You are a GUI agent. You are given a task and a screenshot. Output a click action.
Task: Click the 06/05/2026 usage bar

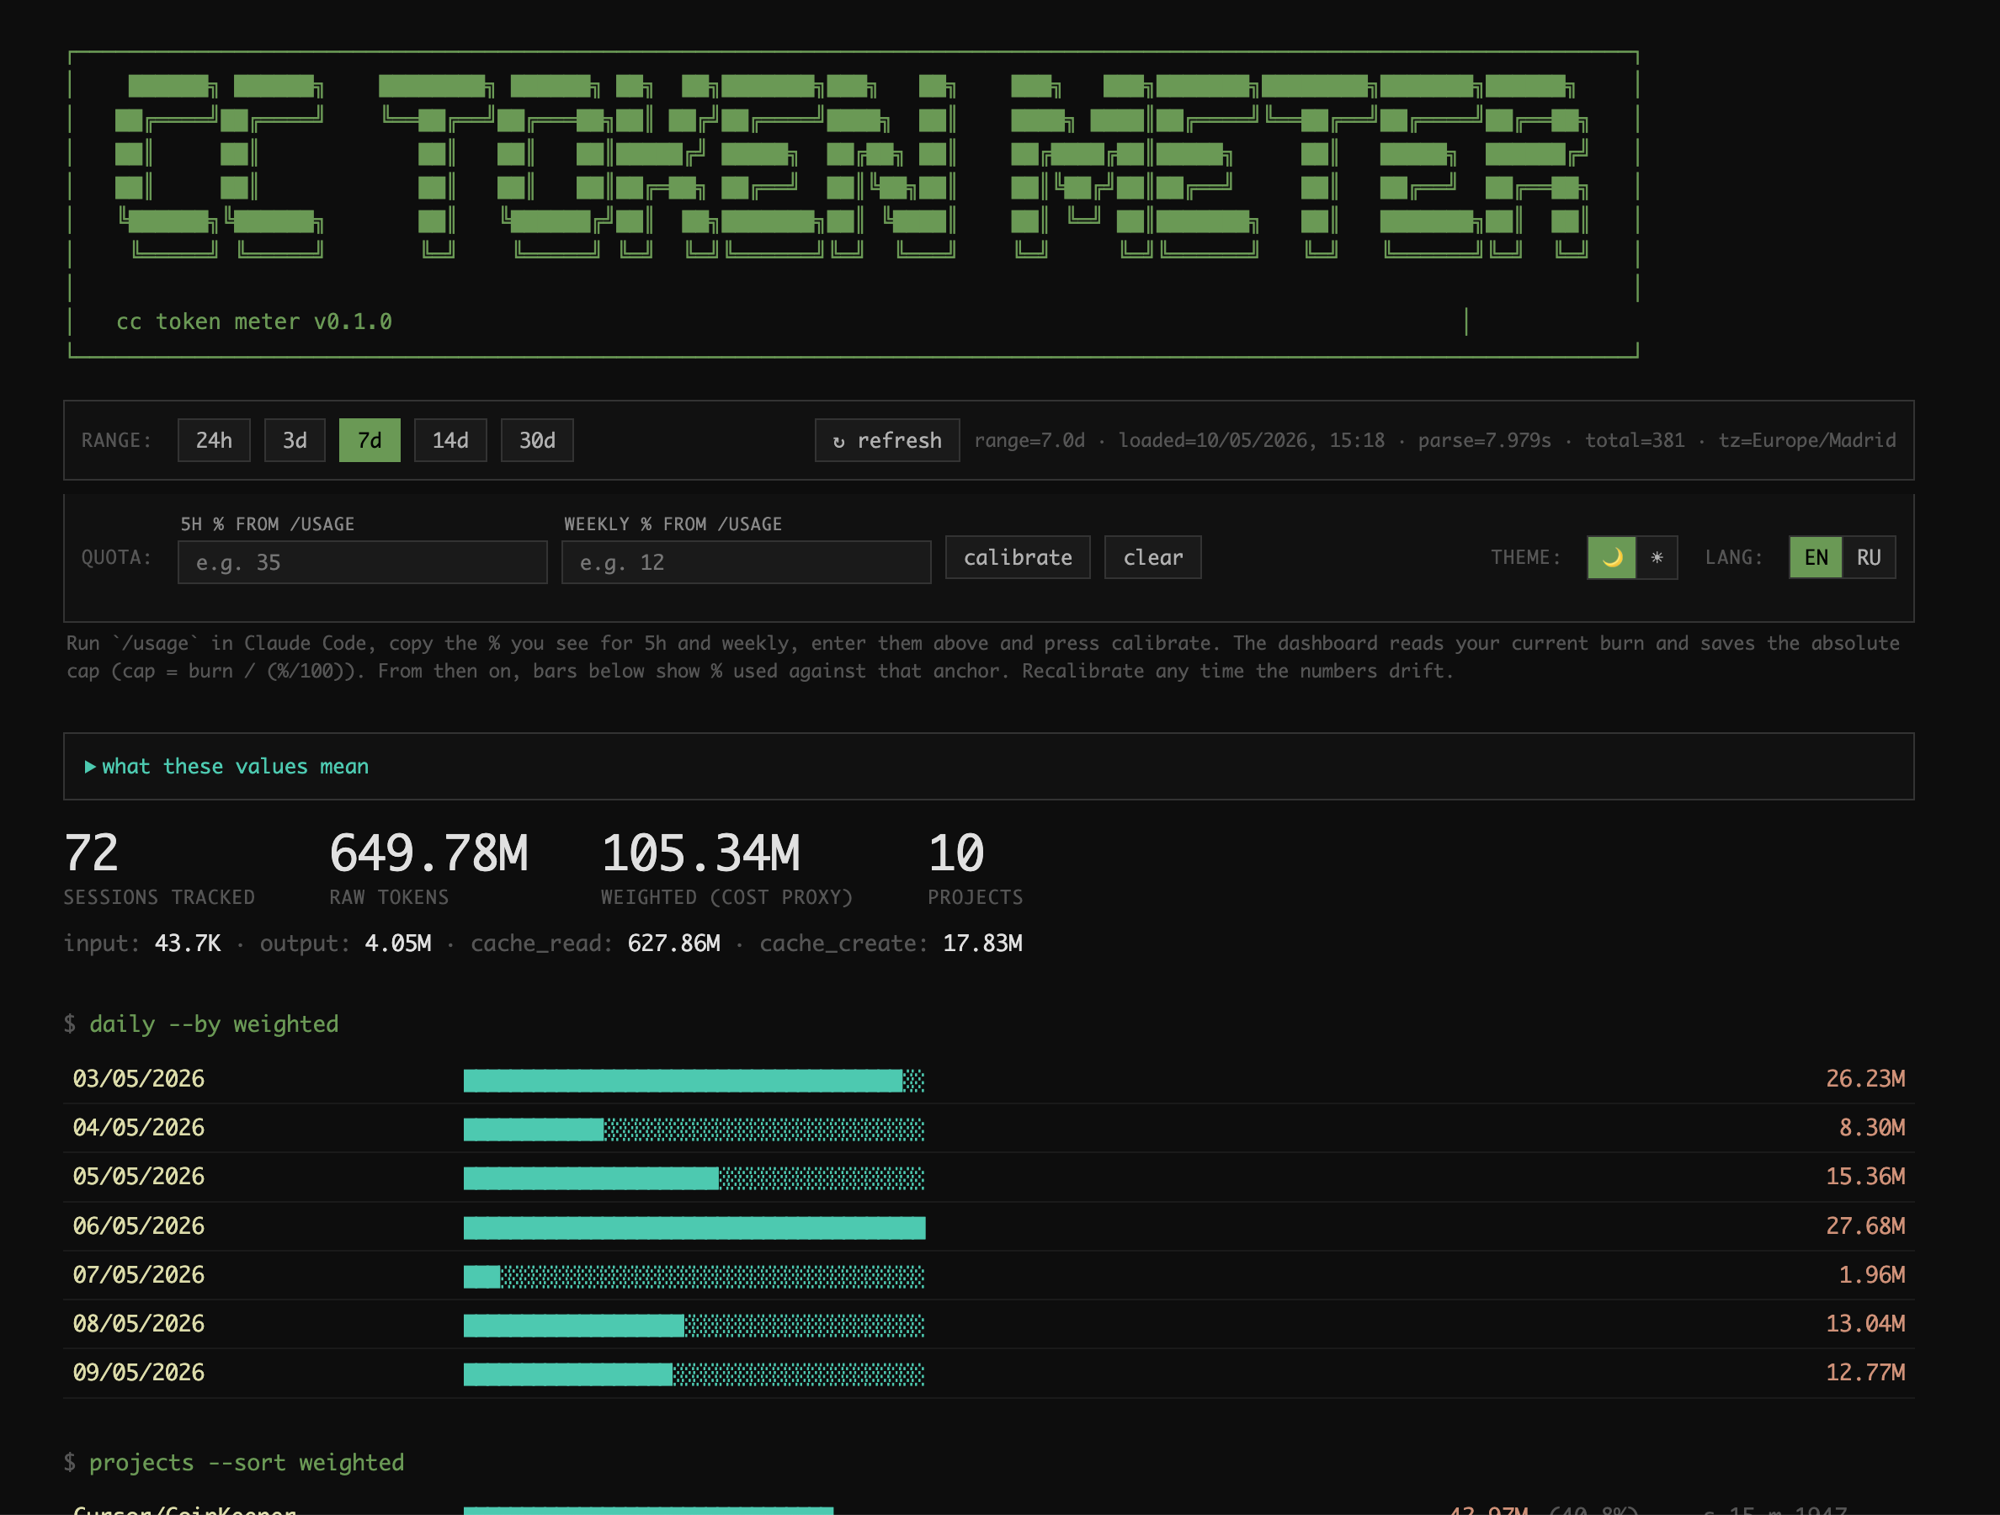point(694,1227)
